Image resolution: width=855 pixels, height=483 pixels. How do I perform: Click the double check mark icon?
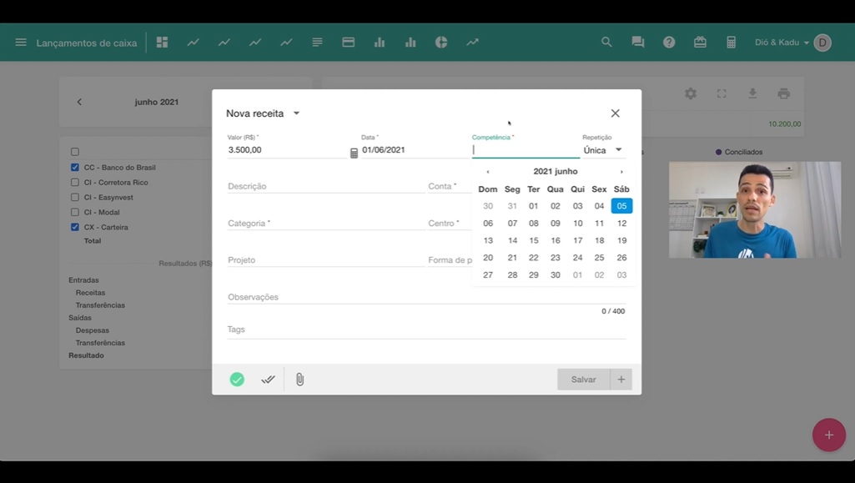point(268,380)
